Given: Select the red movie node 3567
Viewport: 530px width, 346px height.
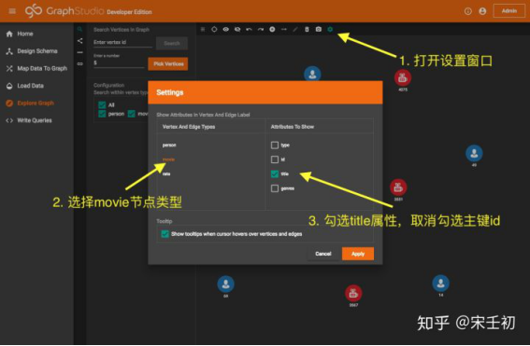Looking at the screenshot, I should pyautogui.click(x=353, y=293).
